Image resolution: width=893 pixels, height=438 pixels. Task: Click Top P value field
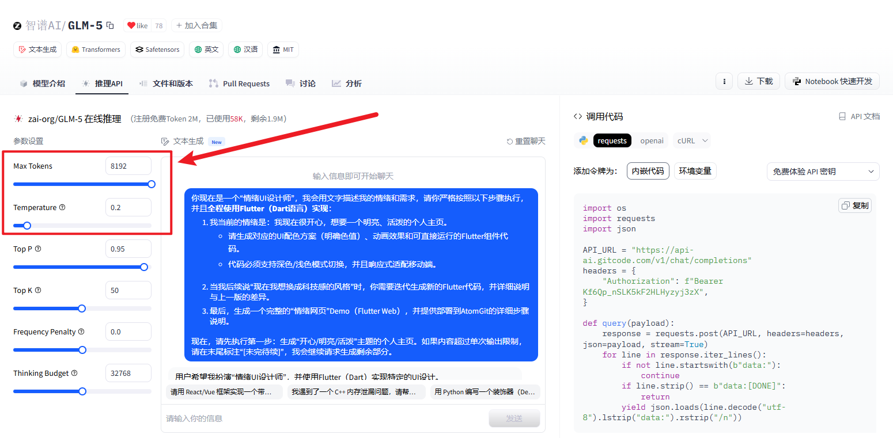pyautogui.click(x=128, y=249)
